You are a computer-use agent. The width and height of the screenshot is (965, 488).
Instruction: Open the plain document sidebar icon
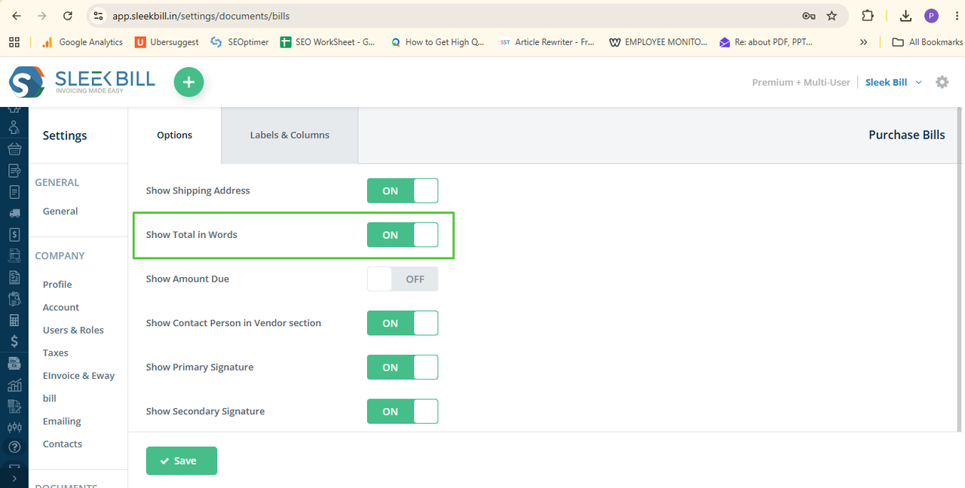tap(14, 192)
